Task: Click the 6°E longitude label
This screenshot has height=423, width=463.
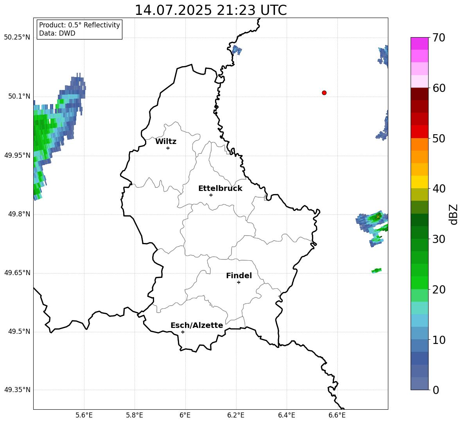Action: [185, 415]
